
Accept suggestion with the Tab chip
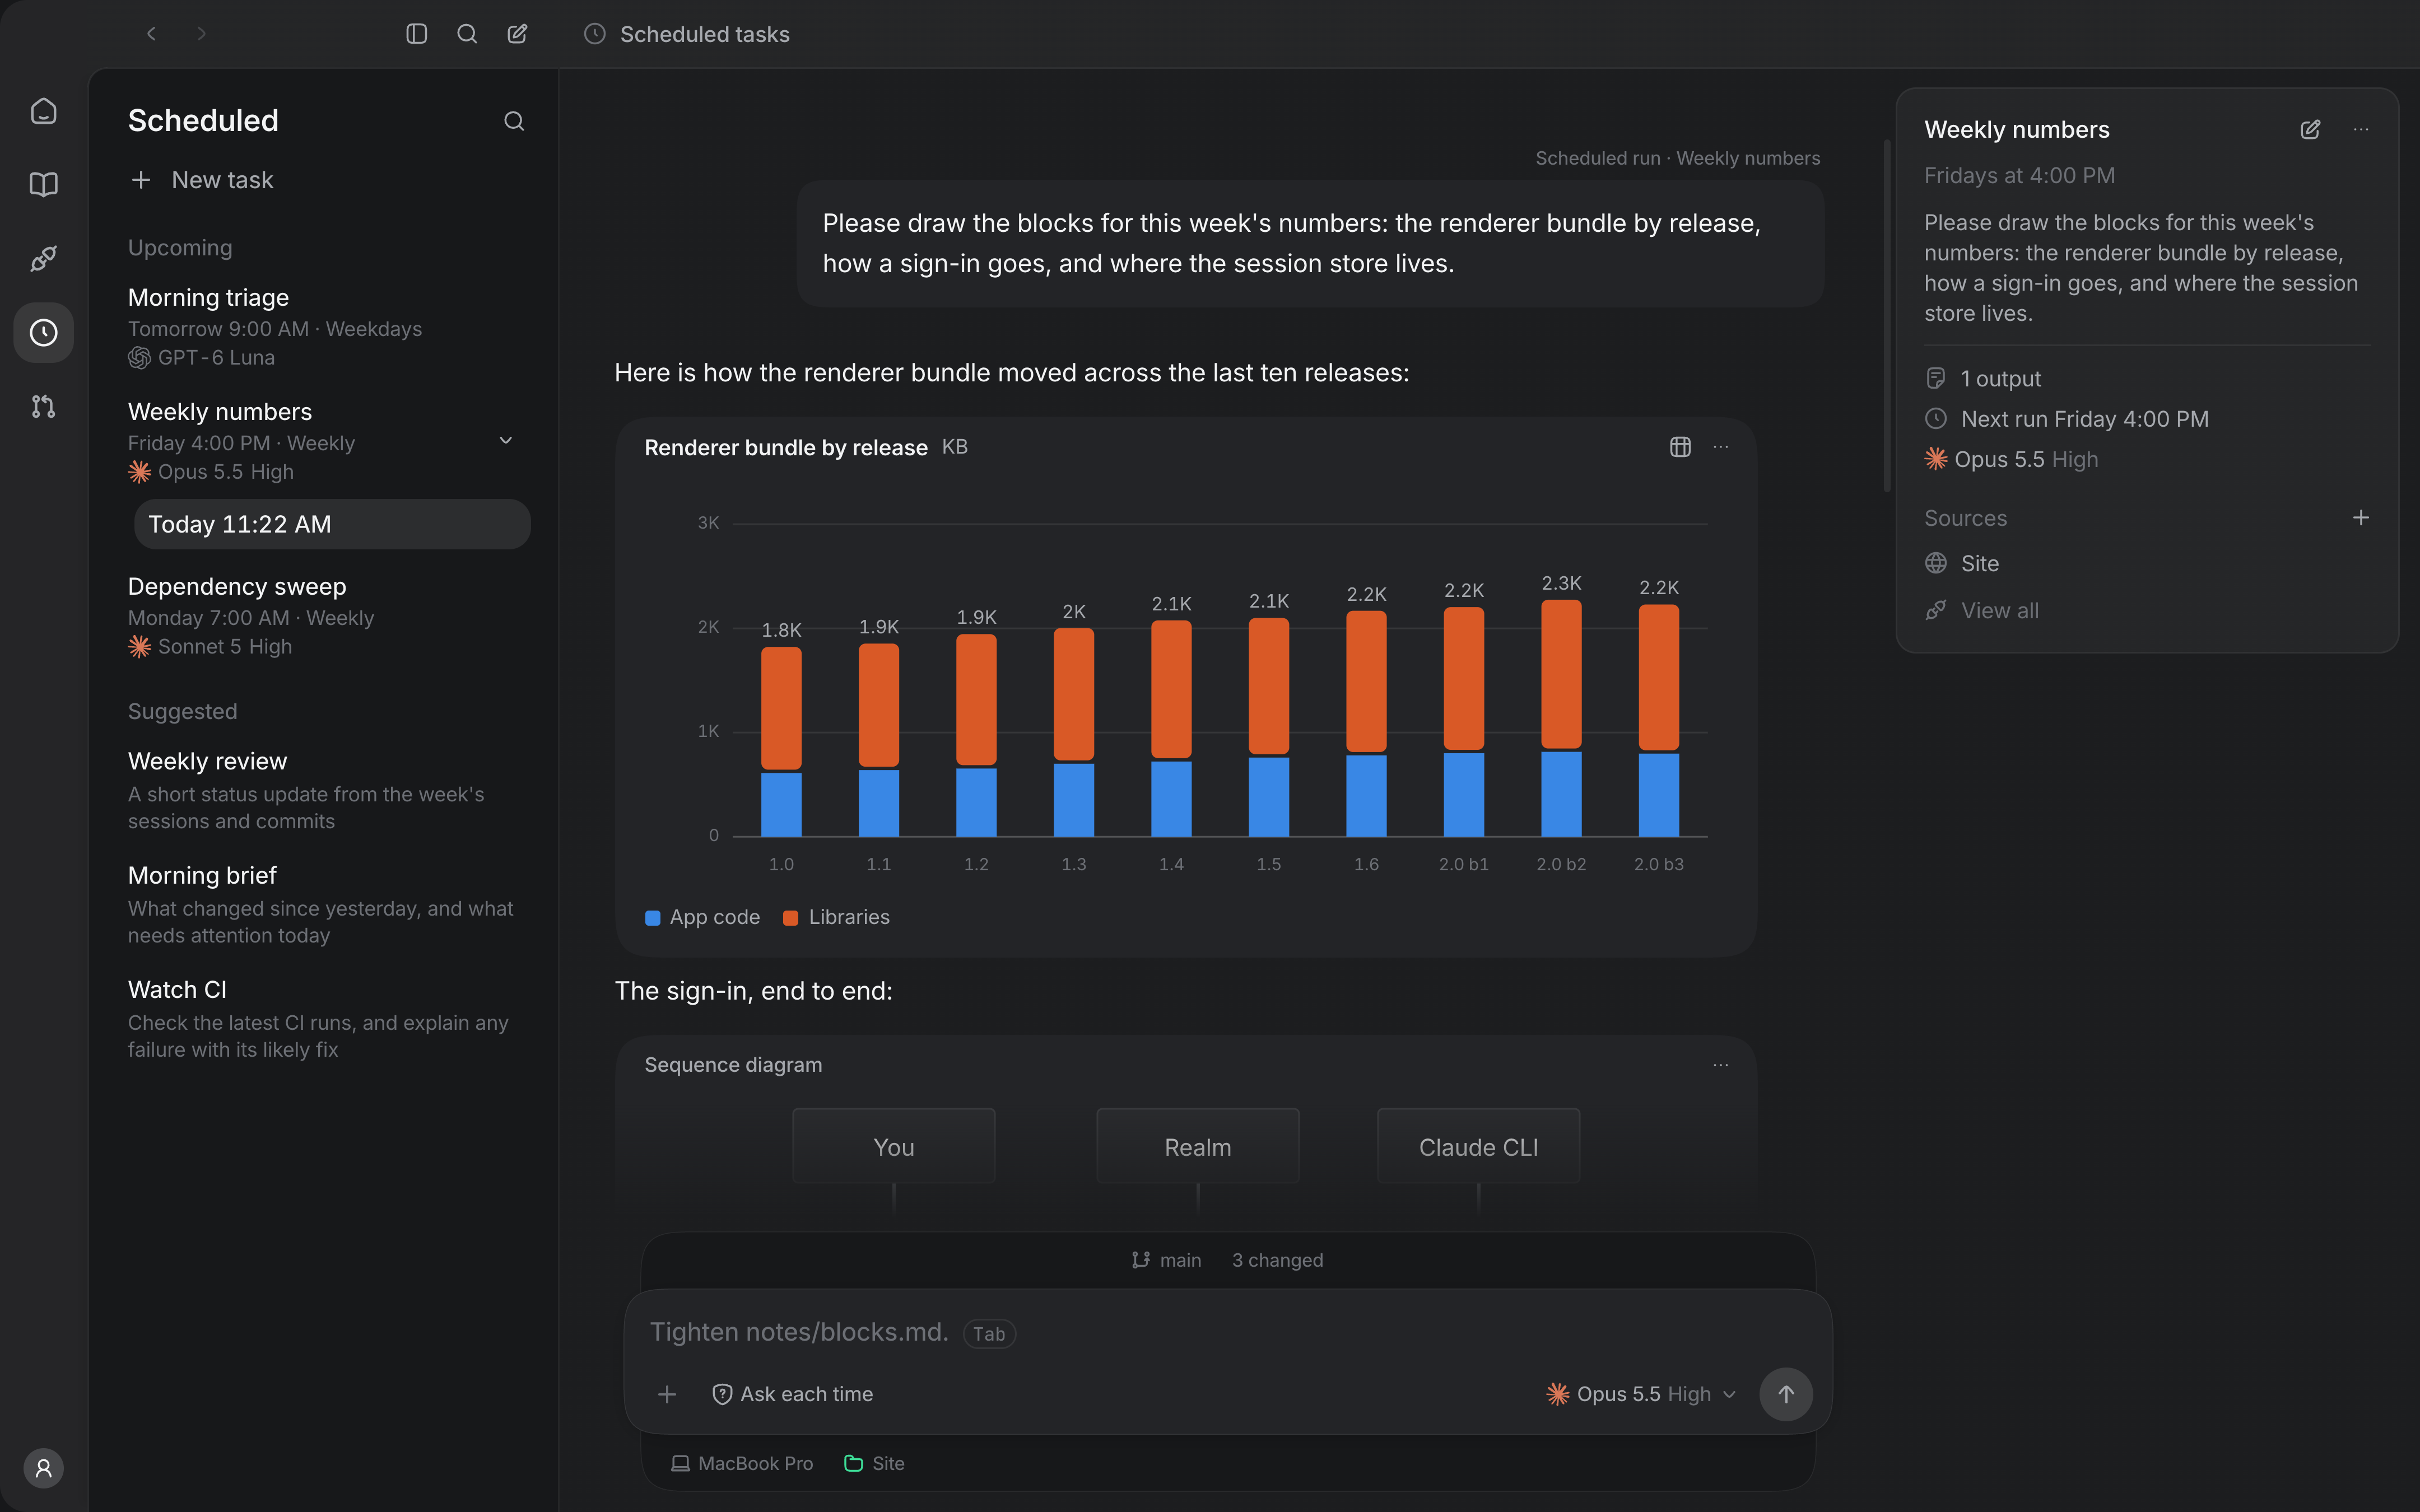tap(989, 1334)
